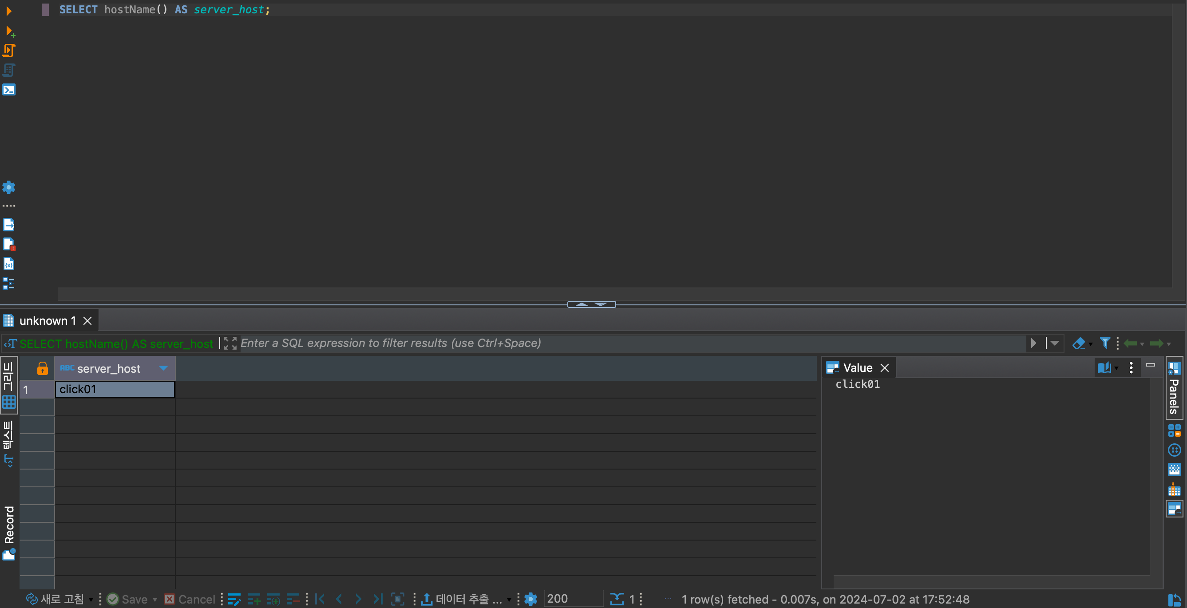This screenshot has width=1187, height=608.
Task: Expand the filter history dropdown arrow
Action: [x=1054, y=343]
